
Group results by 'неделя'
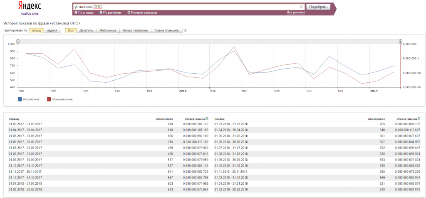(x=52, y=30)
